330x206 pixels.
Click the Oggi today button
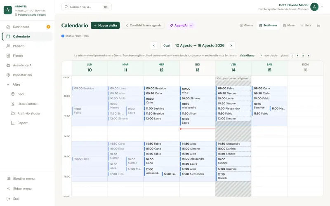(167, 46)
